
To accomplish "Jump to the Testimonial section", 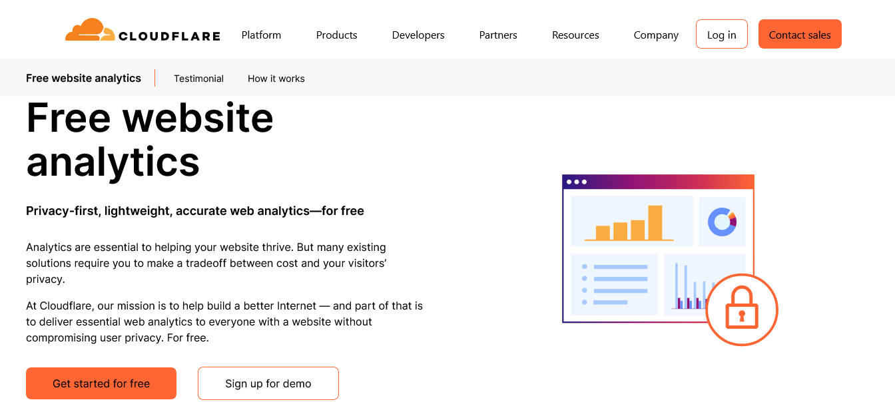I will 198,79.
